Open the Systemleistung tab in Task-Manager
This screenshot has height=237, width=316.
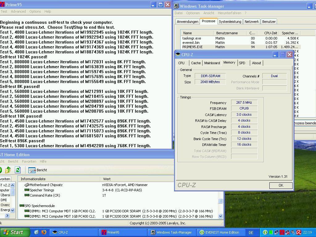point(230,22)
